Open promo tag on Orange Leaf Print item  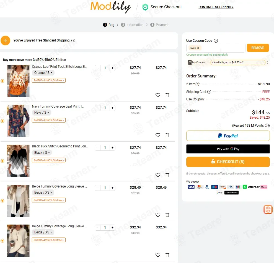tap(49, 80)
